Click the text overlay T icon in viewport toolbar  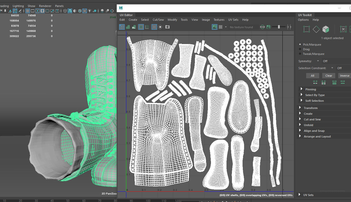click(x=57, y=11)
